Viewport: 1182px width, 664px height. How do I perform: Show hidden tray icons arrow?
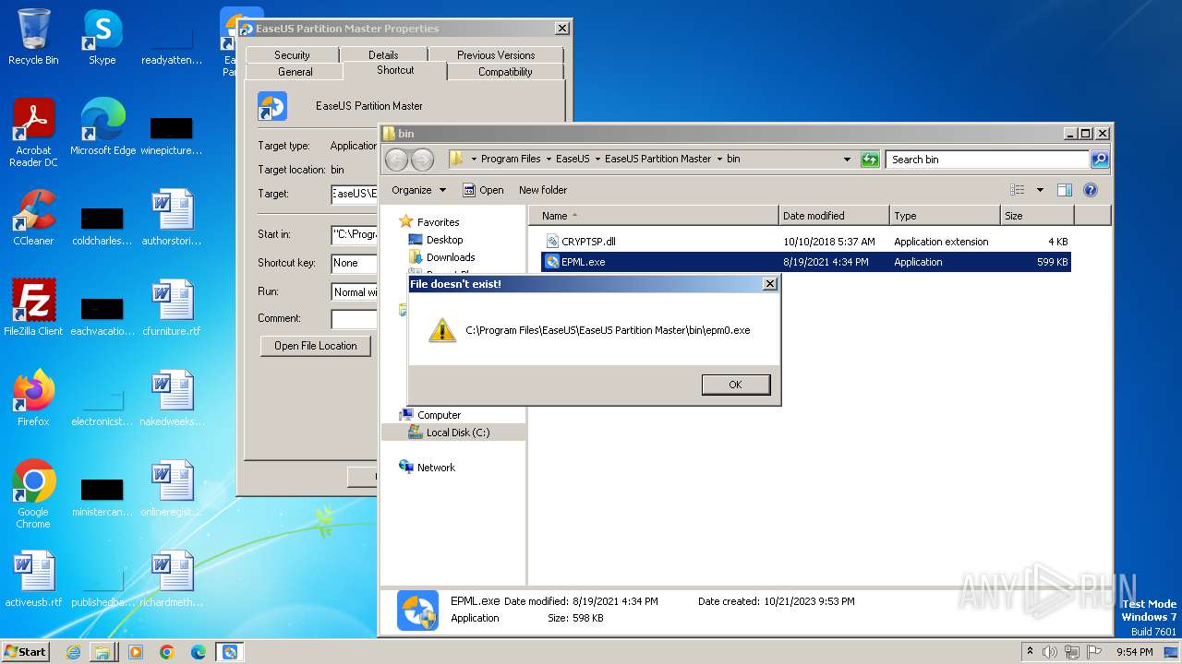(1030, 652)
